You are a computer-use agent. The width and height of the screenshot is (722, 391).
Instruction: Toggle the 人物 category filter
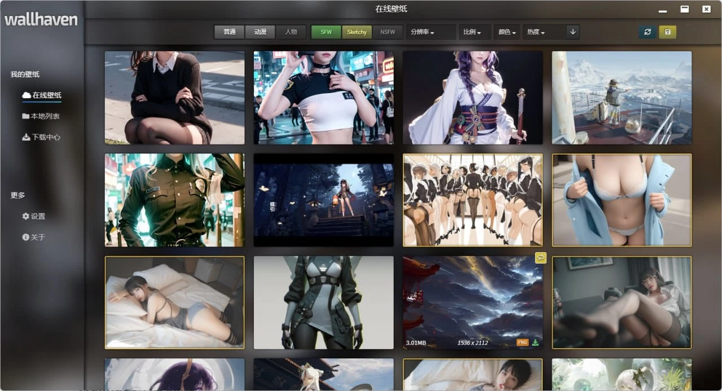(291, 32)
